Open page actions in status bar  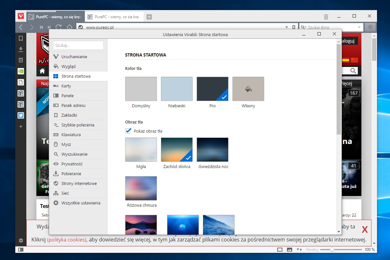point(299,250)
